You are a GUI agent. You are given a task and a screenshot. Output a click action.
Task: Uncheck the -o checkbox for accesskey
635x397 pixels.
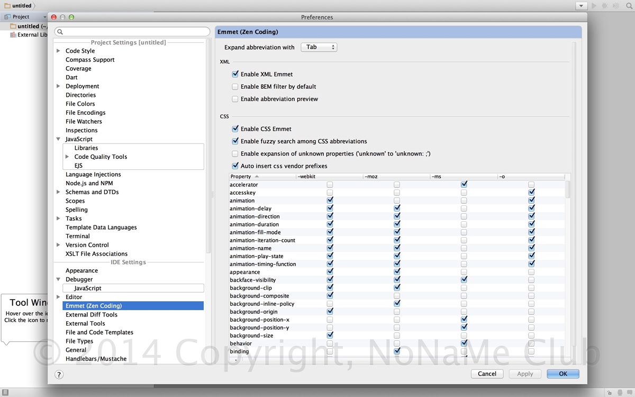[531, 193]
